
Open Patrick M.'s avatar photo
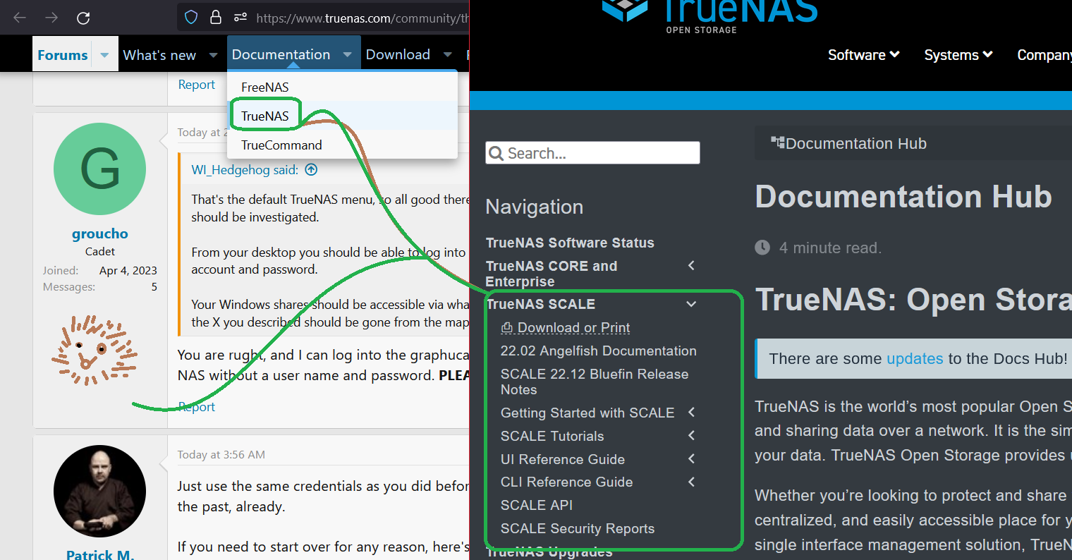click(100, 492)
